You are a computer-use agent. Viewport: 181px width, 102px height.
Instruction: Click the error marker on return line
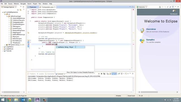click(x=28, y=44)
